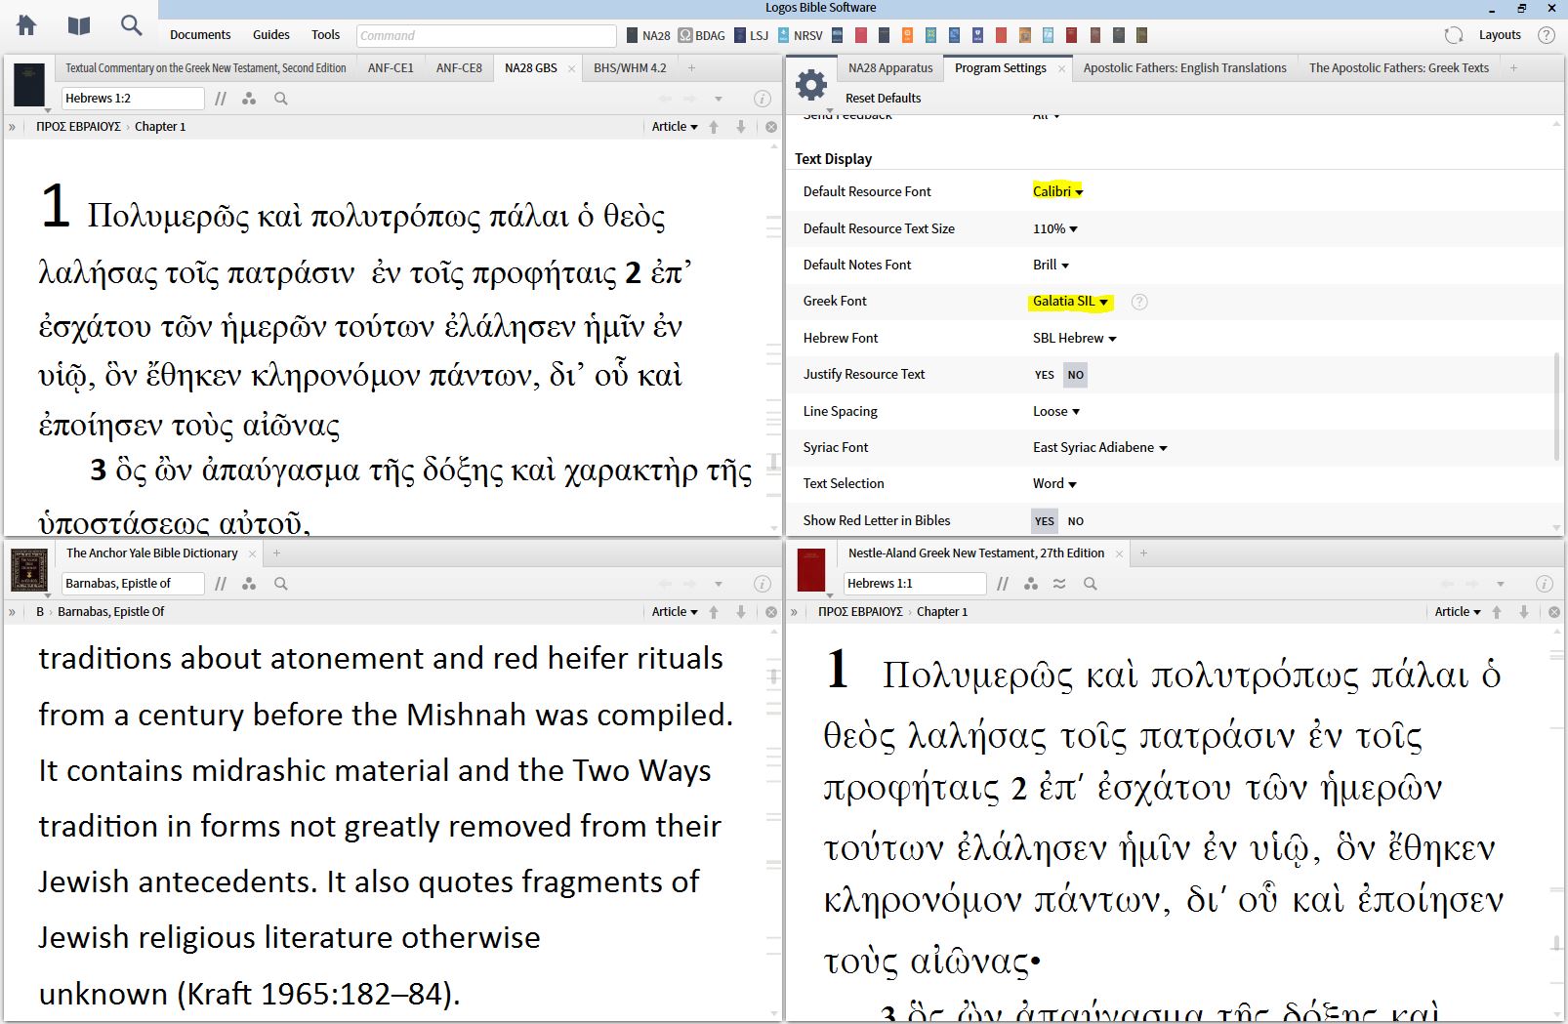Open Text Selection Word dropdown
This screenshot has width=1568, height=1024.
click(1054, 483)
